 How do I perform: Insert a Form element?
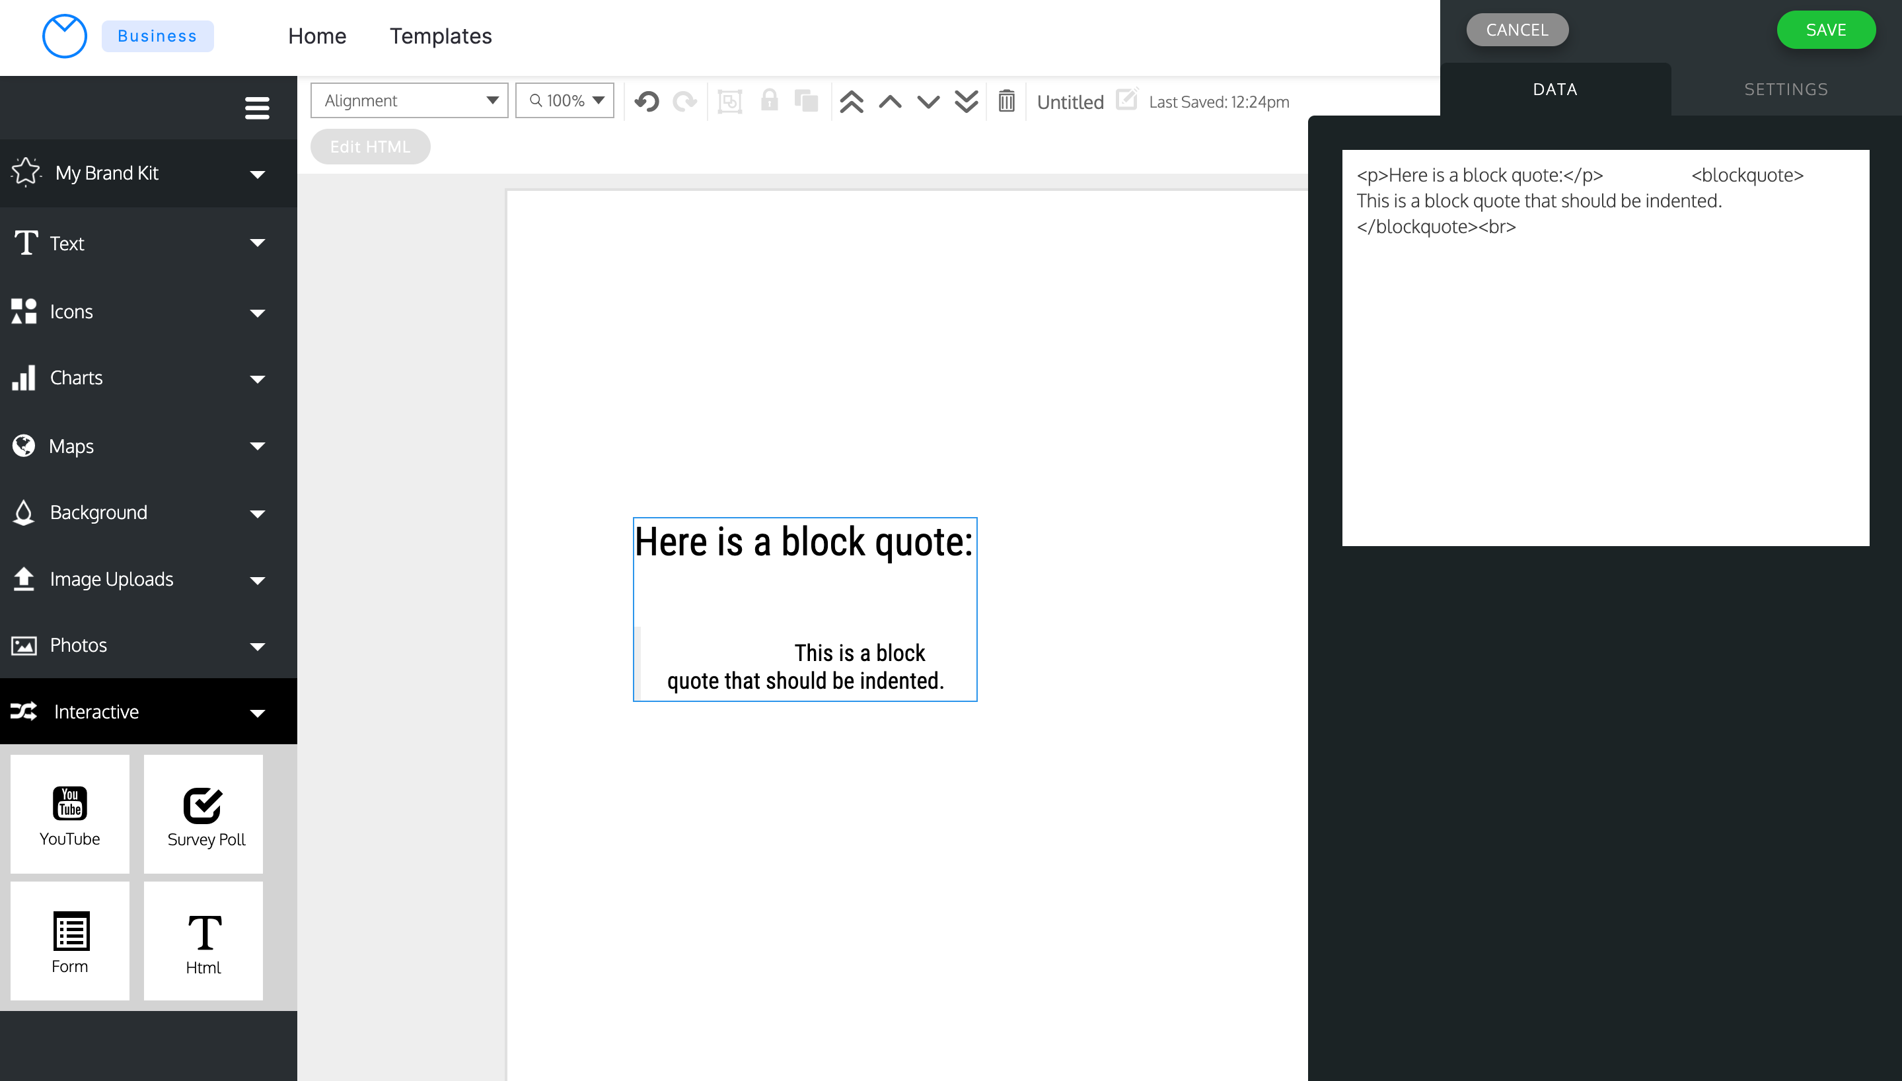coord(70,942)
